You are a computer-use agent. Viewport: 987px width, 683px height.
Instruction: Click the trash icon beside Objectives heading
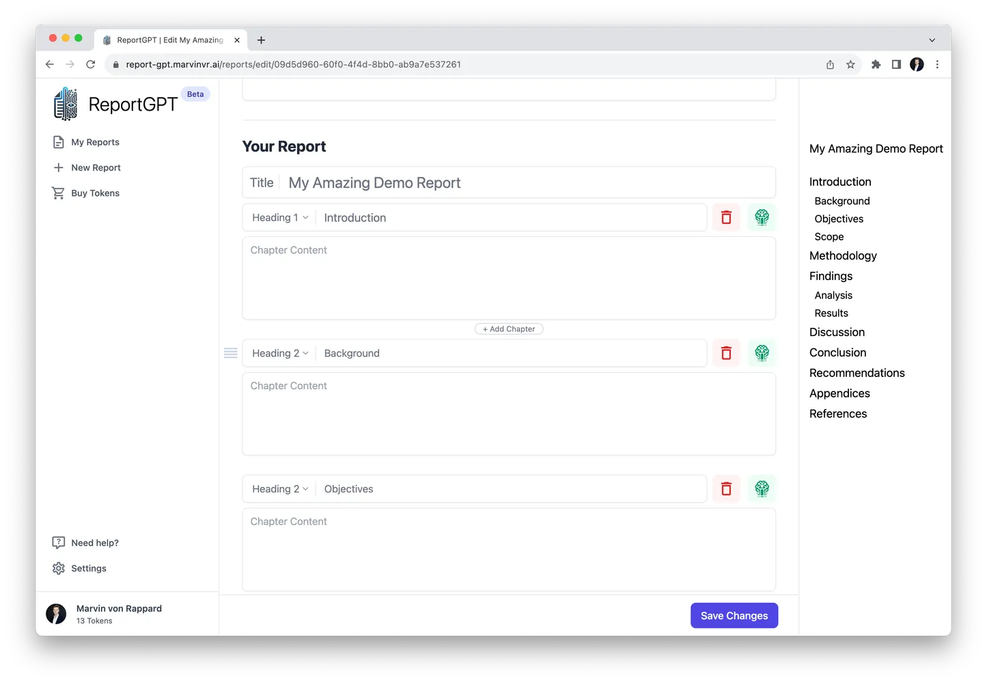(x=726, y=489)
